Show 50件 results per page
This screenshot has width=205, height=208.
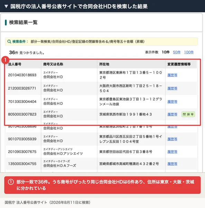pyautogui.click(x=177, y=52)
